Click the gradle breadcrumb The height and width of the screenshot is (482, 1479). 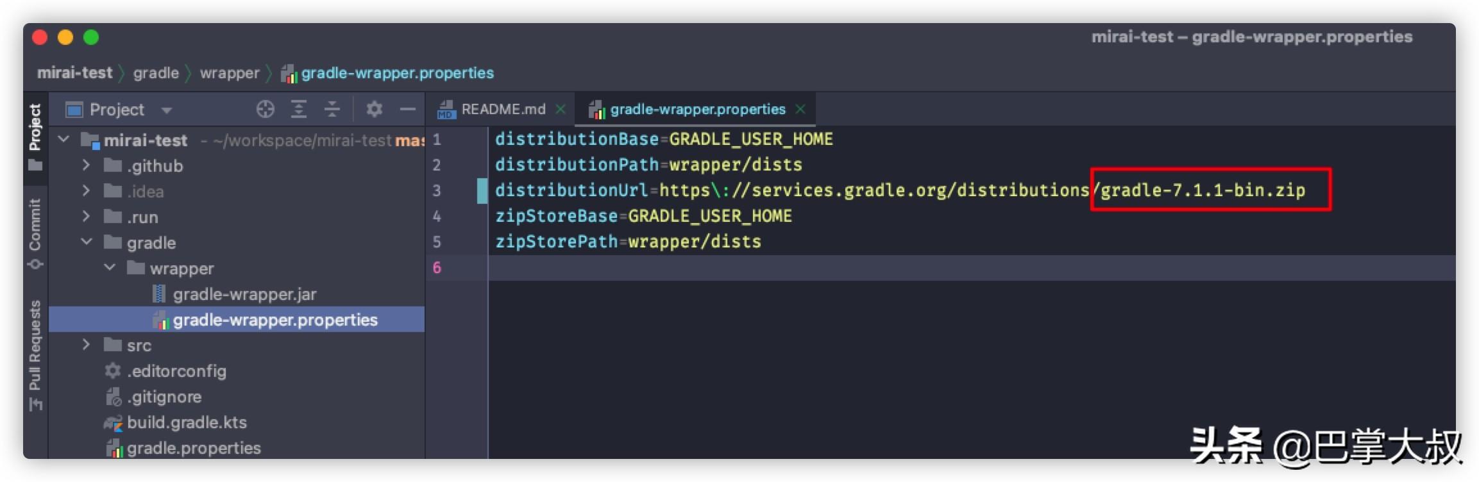(156, 73)
